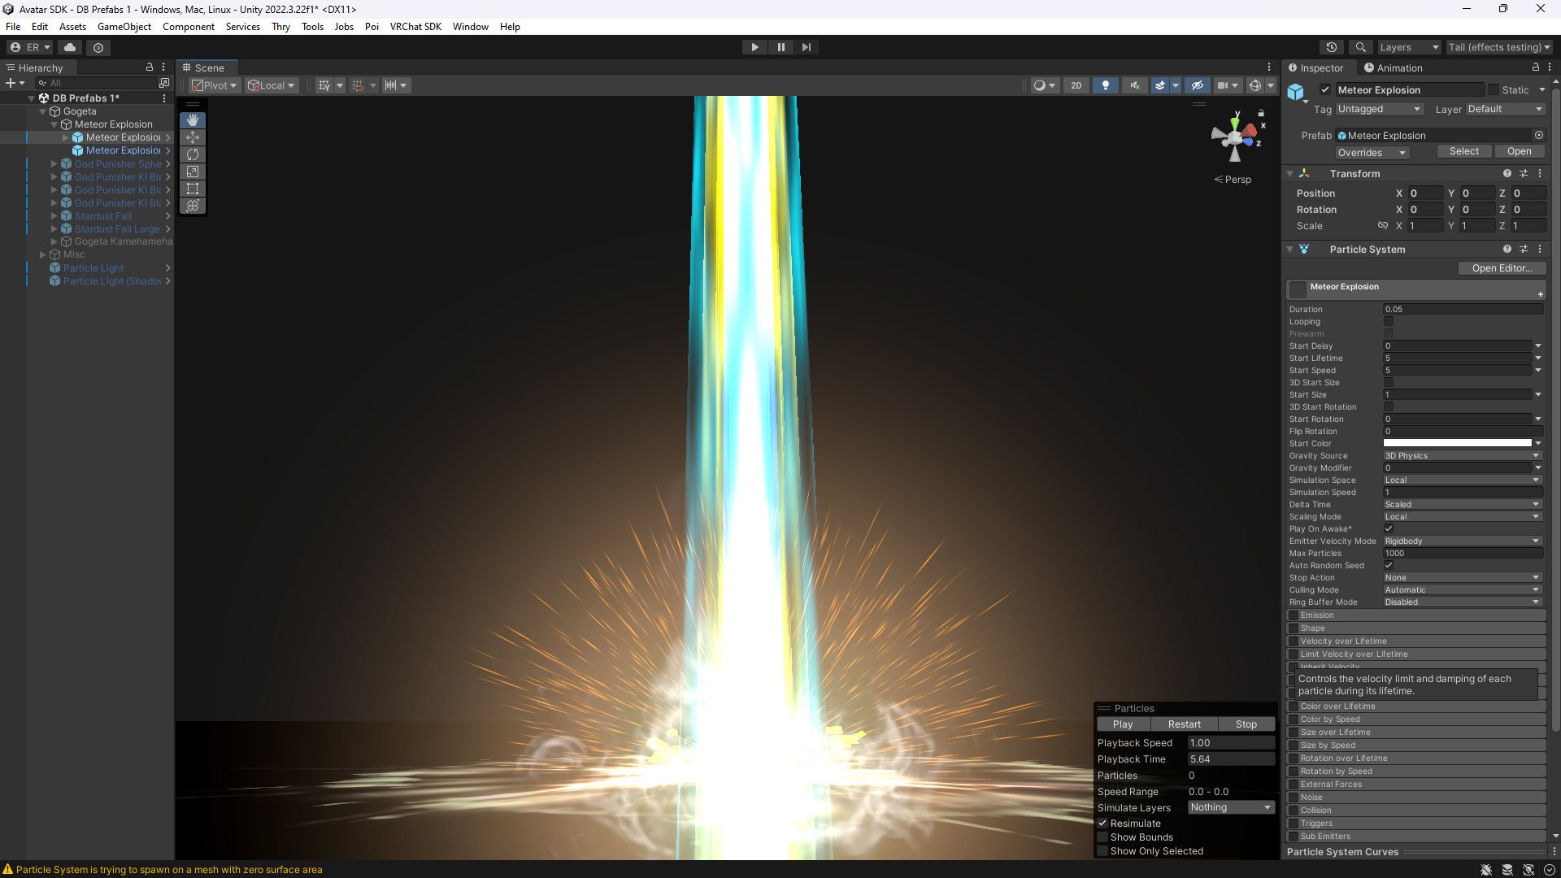Viewport: 1561px width, 878px height.
Task: Enable the Emission module checkbox
Action: tap(1293, 615)
